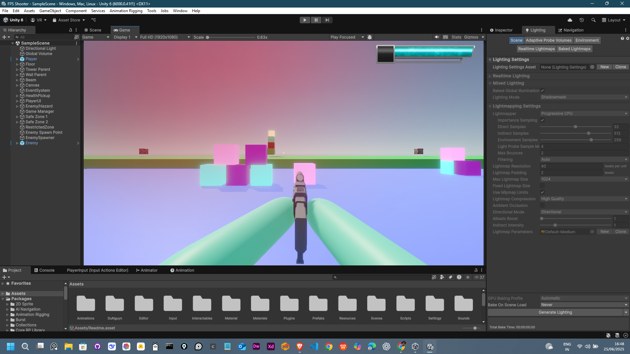Toggle the Favorites star filter in Project
Image resolution: width=630 pixels, height=354 pixels.
click(467, 277)
